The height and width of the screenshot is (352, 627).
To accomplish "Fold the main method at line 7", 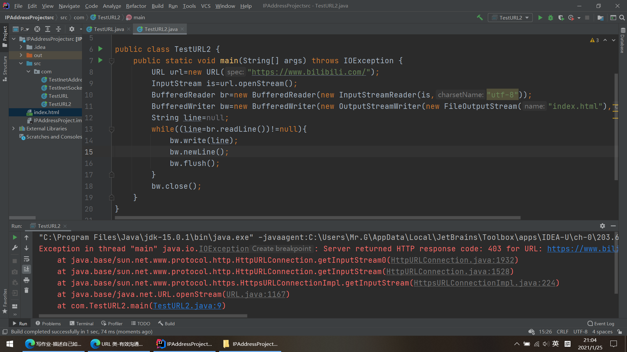I will (111, 61).
